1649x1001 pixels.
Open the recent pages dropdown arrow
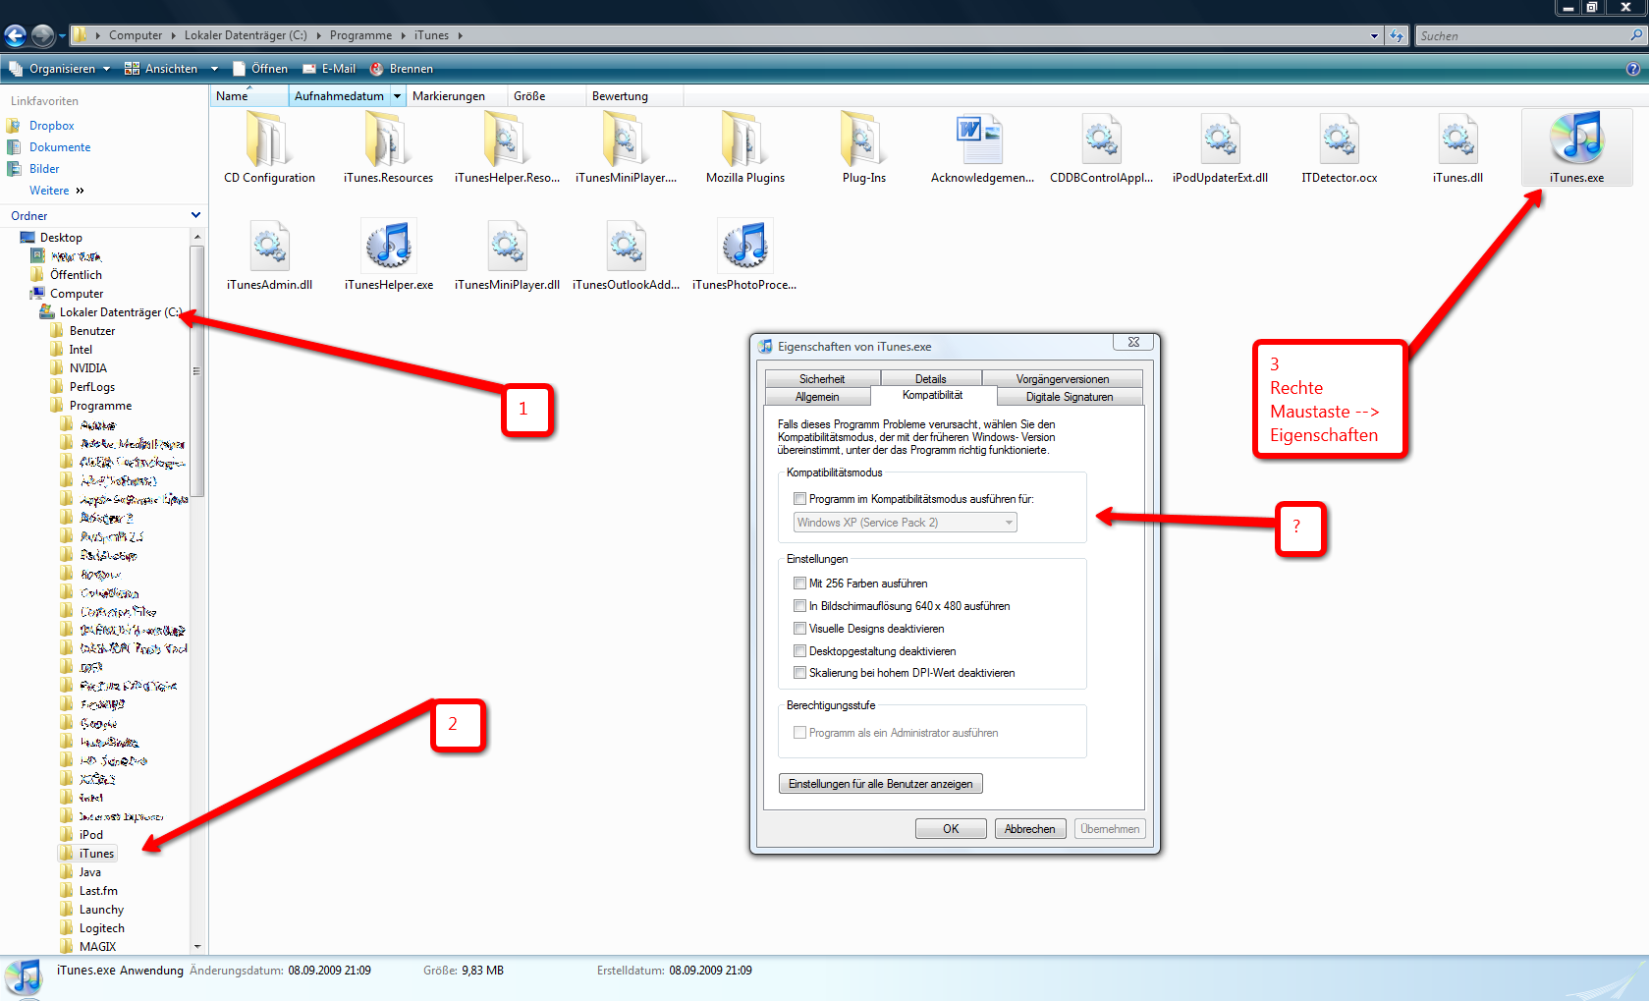click(x=62, y=36)
